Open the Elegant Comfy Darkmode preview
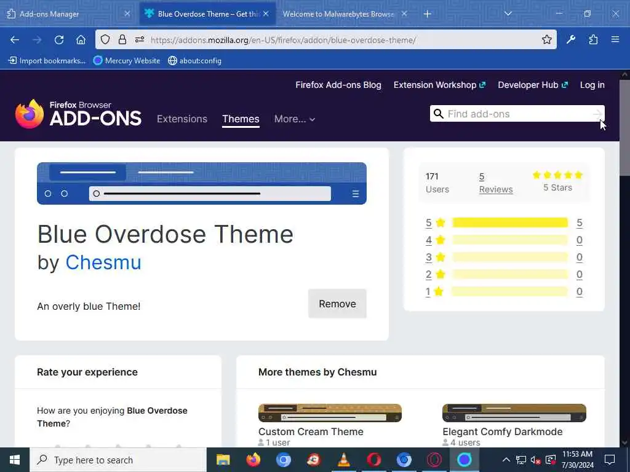The image size is (630, 472). coord(514,413)
